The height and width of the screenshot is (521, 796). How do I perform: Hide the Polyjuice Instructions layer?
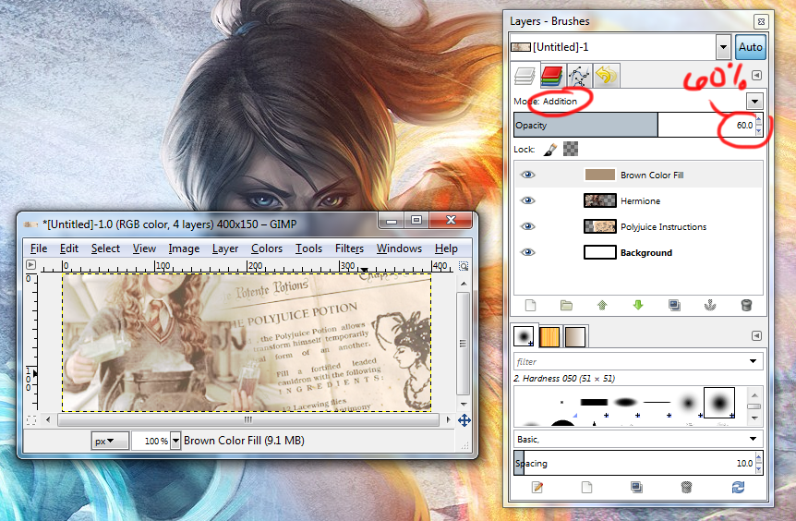pos(528,226)
